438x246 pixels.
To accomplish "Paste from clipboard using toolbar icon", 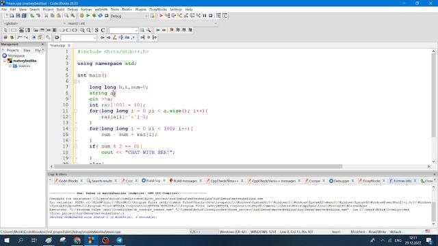I will click(x=58, y=16).
